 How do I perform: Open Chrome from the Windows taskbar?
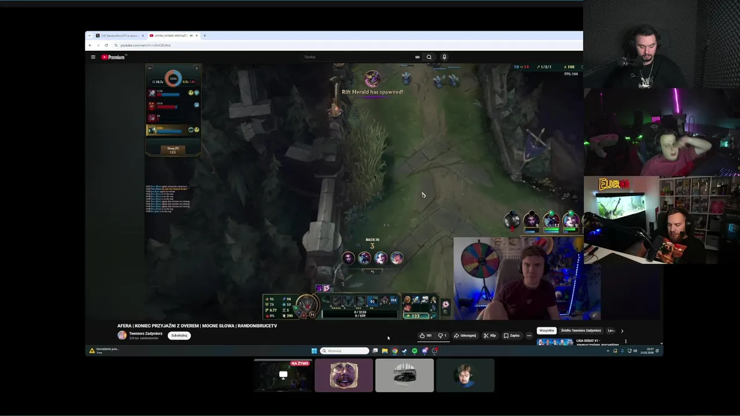pos(395,351)
